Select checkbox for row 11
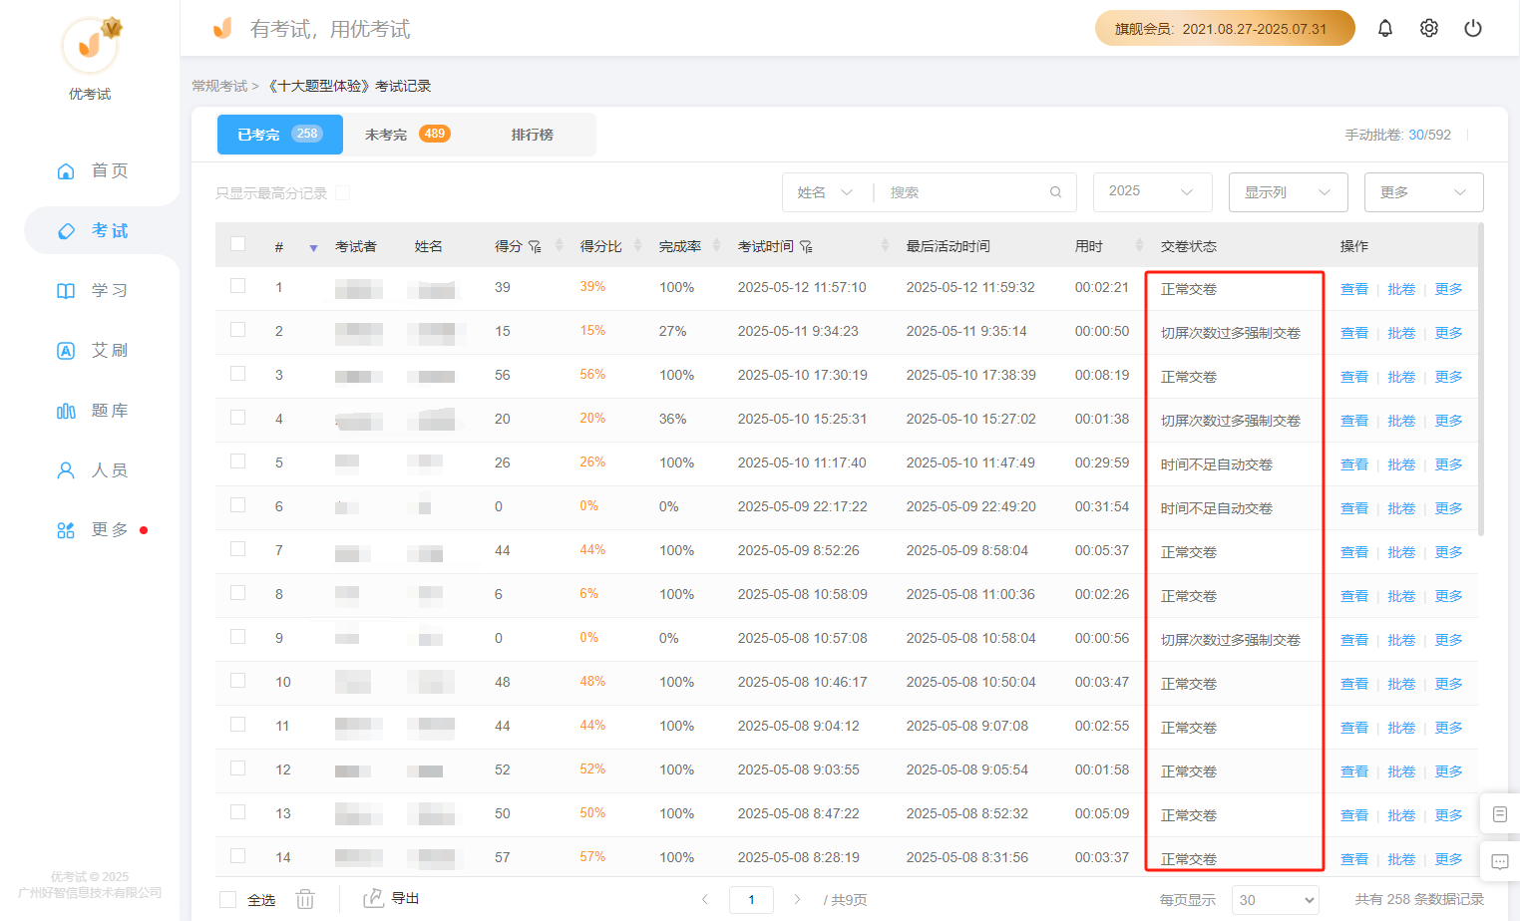This screenshot has height=921, width=1520. point(237,724)
